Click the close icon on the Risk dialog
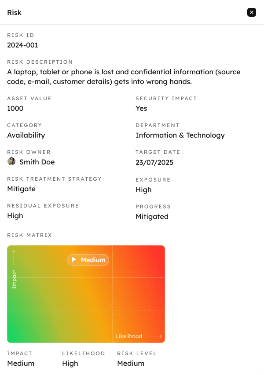Screen dimensions: 264x375 (251, 12)
